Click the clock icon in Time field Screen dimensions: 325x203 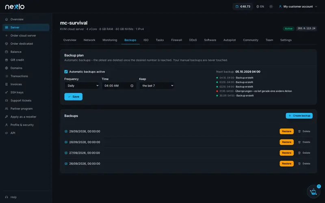[x=132, y=86]
